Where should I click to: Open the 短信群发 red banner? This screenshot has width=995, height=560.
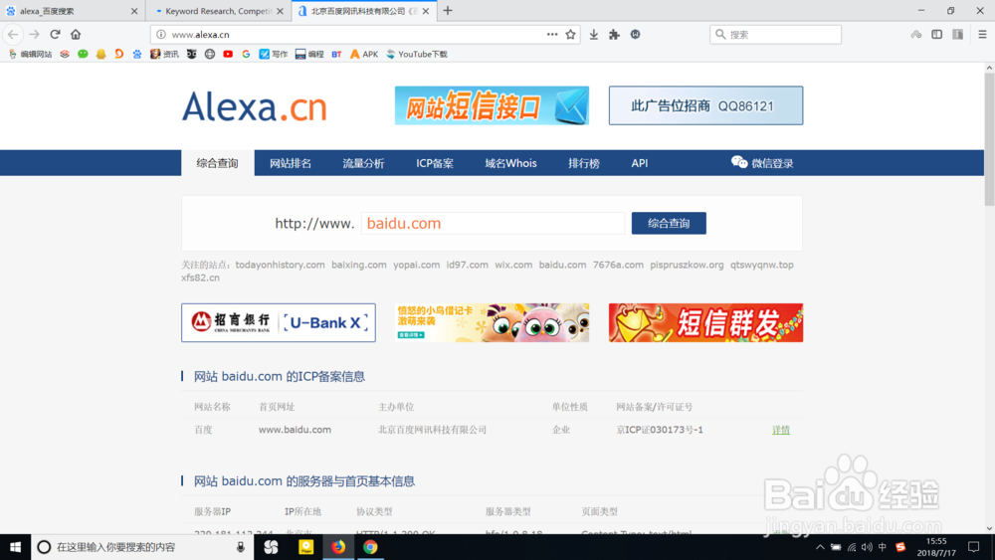(705, 323)
